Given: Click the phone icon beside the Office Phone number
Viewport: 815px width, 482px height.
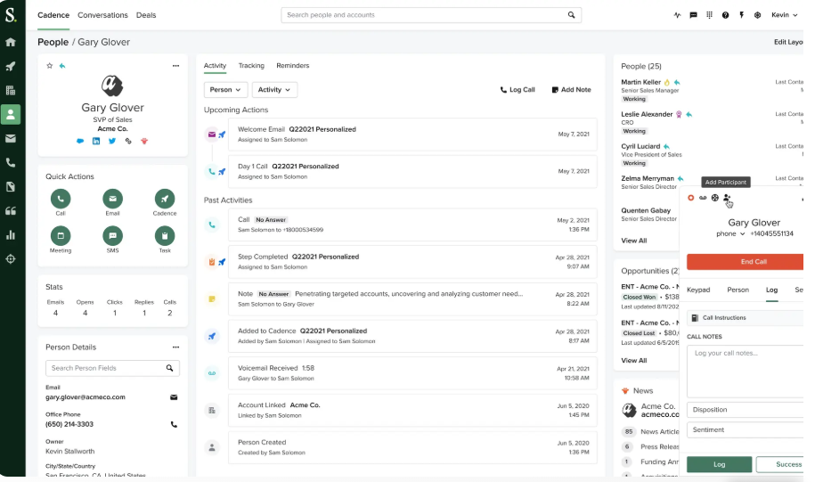Looking at the screenshot, I should coord(174,424).
